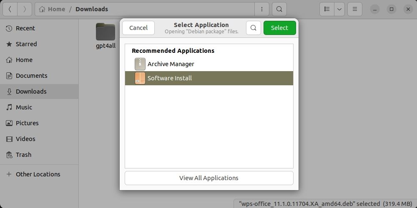Click the Files search magnifier button
Screen dimensions: 417x208
pyautogui.click(x=279, y=9)
